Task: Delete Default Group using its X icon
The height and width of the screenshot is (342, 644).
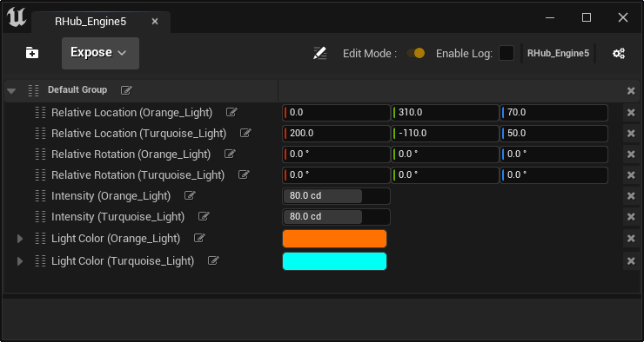Action: pos(631,91)
